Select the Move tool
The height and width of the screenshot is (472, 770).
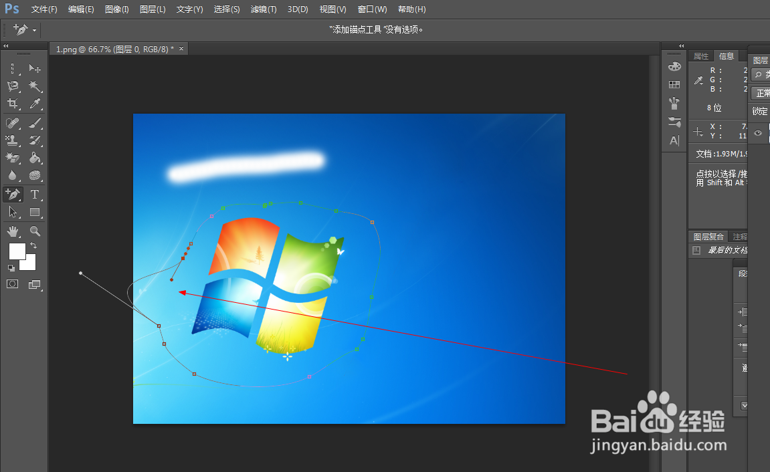(34, 68)
